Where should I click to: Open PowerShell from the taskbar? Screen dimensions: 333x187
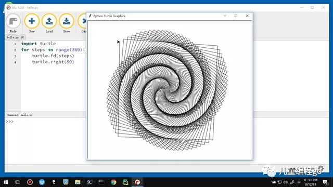tap(89, 182)
